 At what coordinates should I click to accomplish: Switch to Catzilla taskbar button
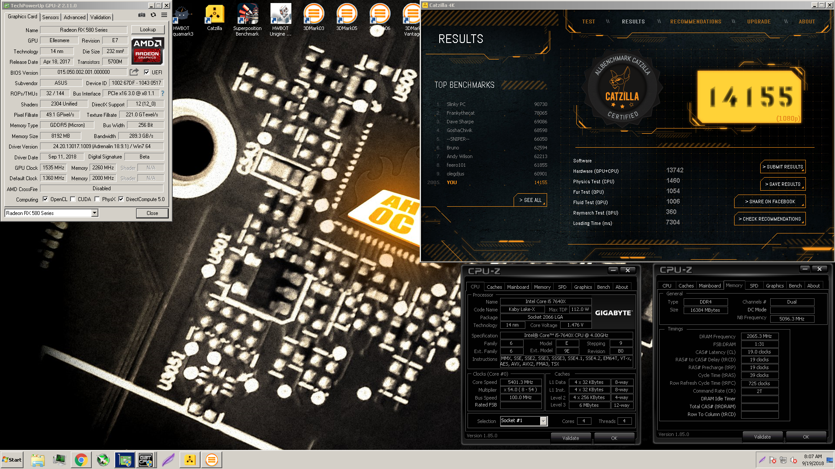[190, 460]
